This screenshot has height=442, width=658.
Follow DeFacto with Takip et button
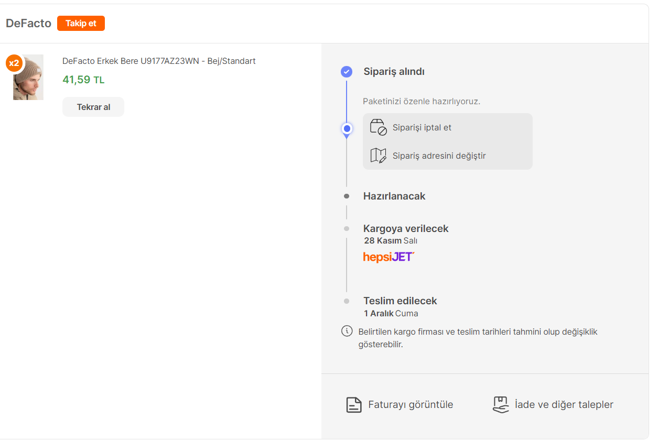pos(81,24)
